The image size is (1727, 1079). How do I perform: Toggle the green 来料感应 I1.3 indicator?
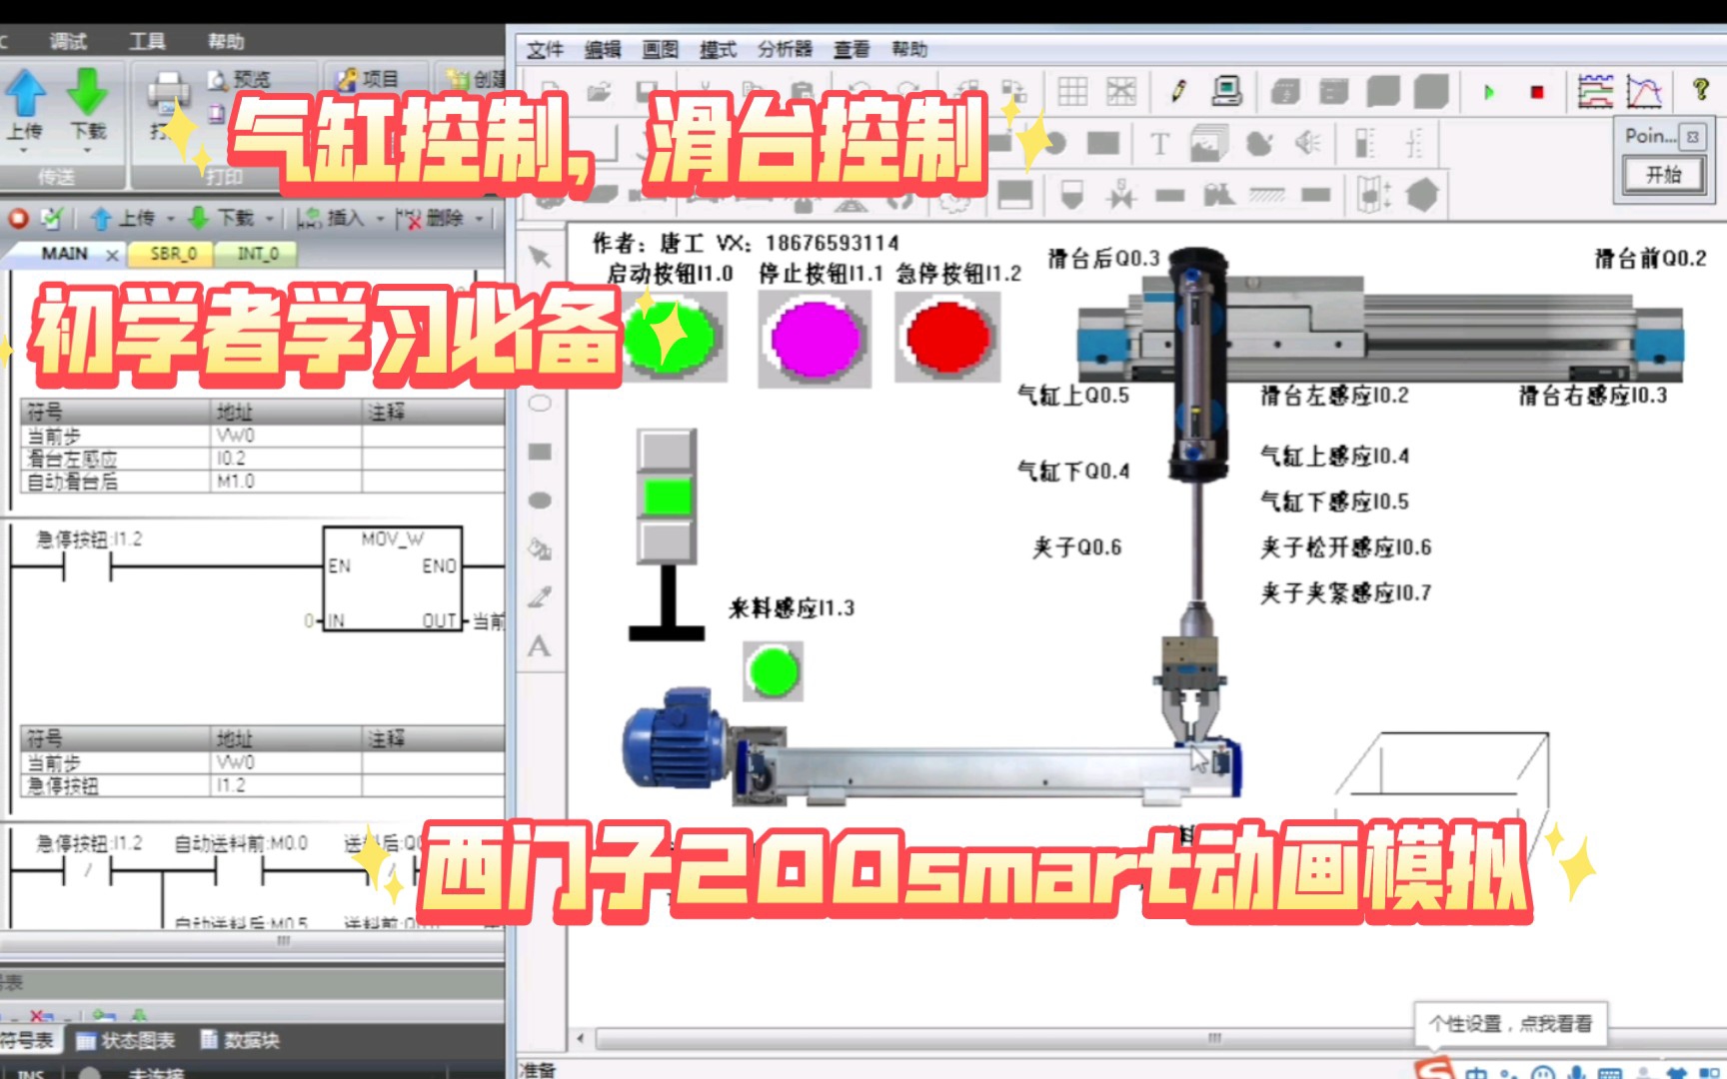click(x=773, y=671)
